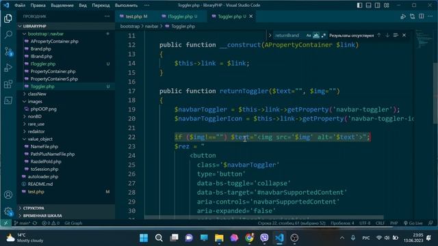Open the errors and warnings status item
Image resolution: width=438 pixels, height=246 pixels.
(51, 223)
